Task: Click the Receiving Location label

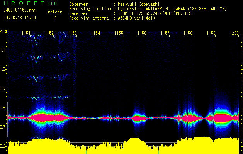Action: (90, 9)
